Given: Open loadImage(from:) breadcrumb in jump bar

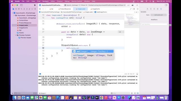Looking at the screenshot, I should pyautogui.click(x=101, y=12).
